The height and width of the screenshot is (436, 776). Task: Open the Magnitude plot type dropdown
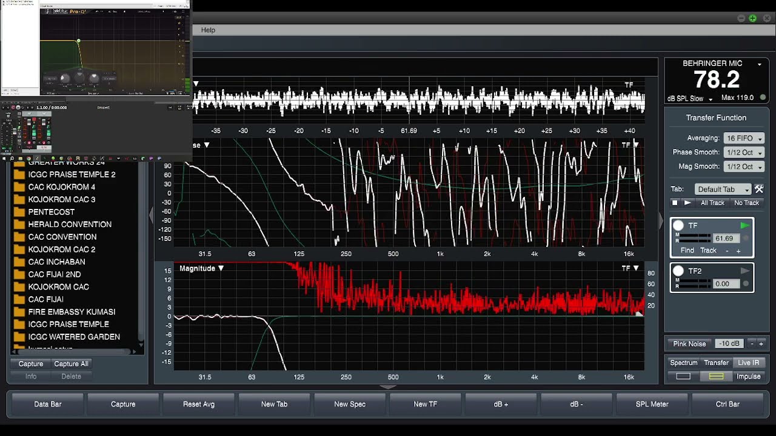tap(201, 268)
